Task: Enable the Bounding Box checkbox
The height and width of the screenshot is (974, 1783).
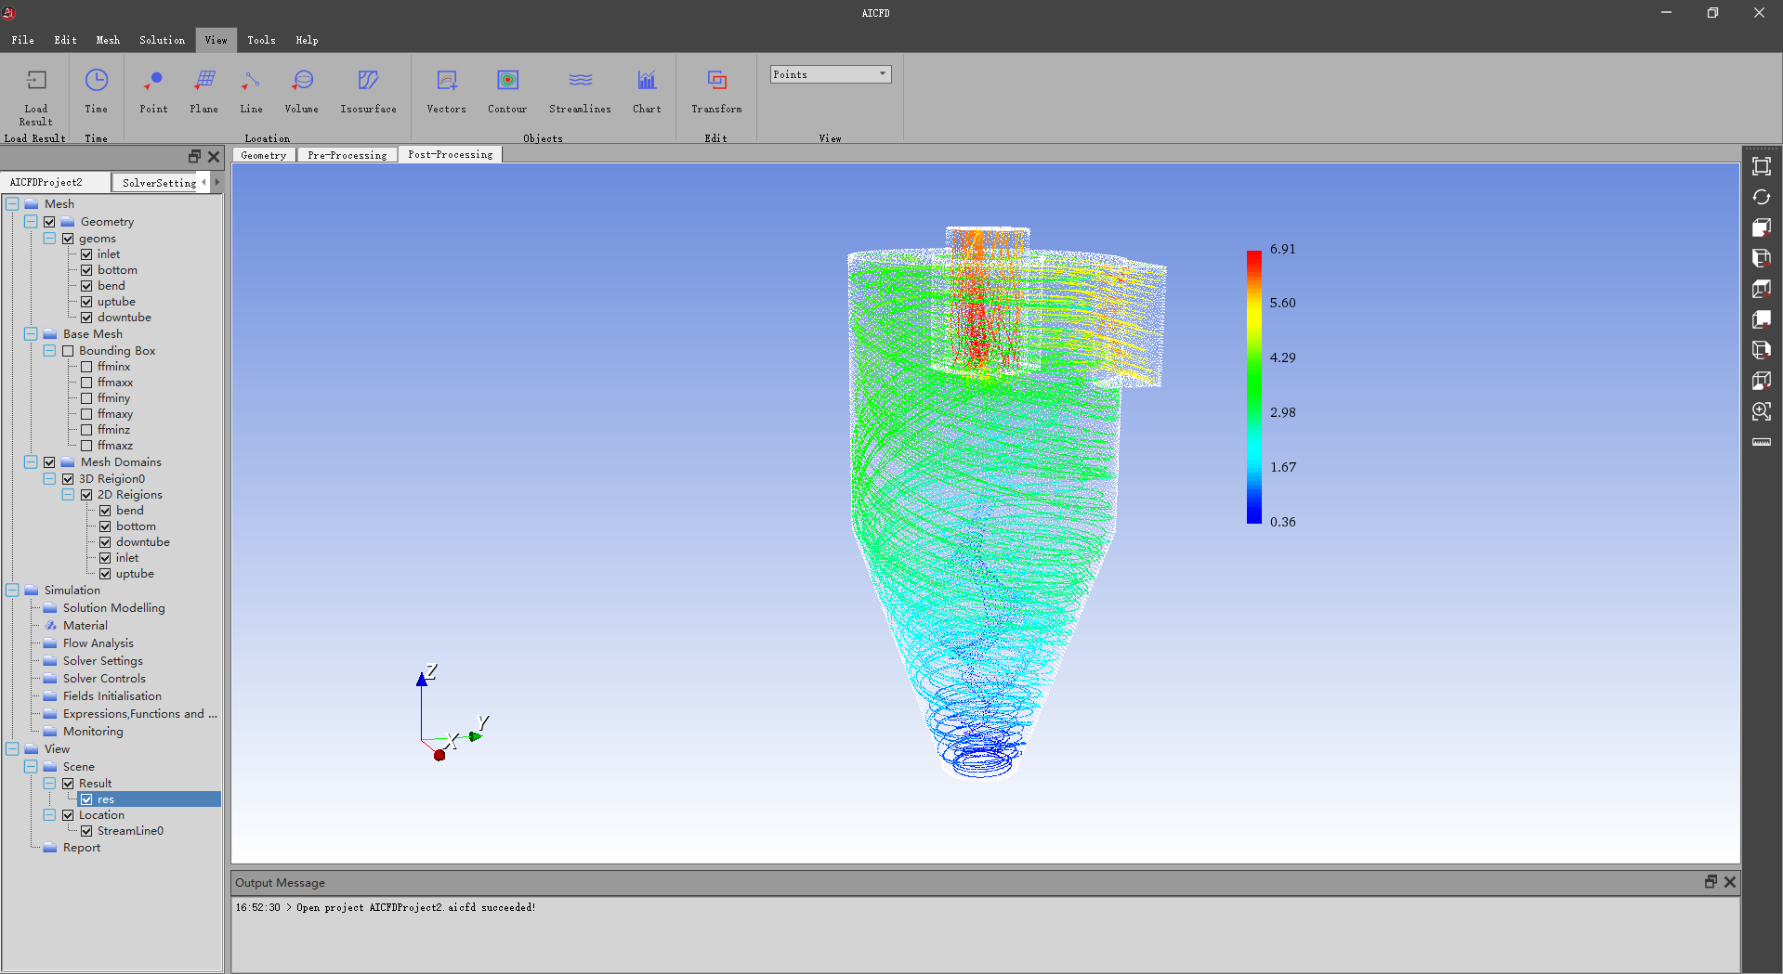Action: pos(68,351)
